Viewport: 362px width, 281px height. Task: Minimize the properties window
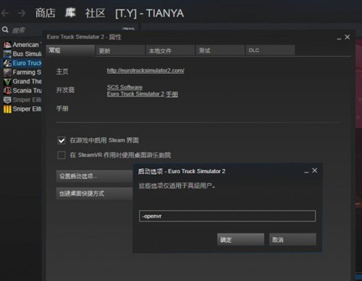[339, 38]
